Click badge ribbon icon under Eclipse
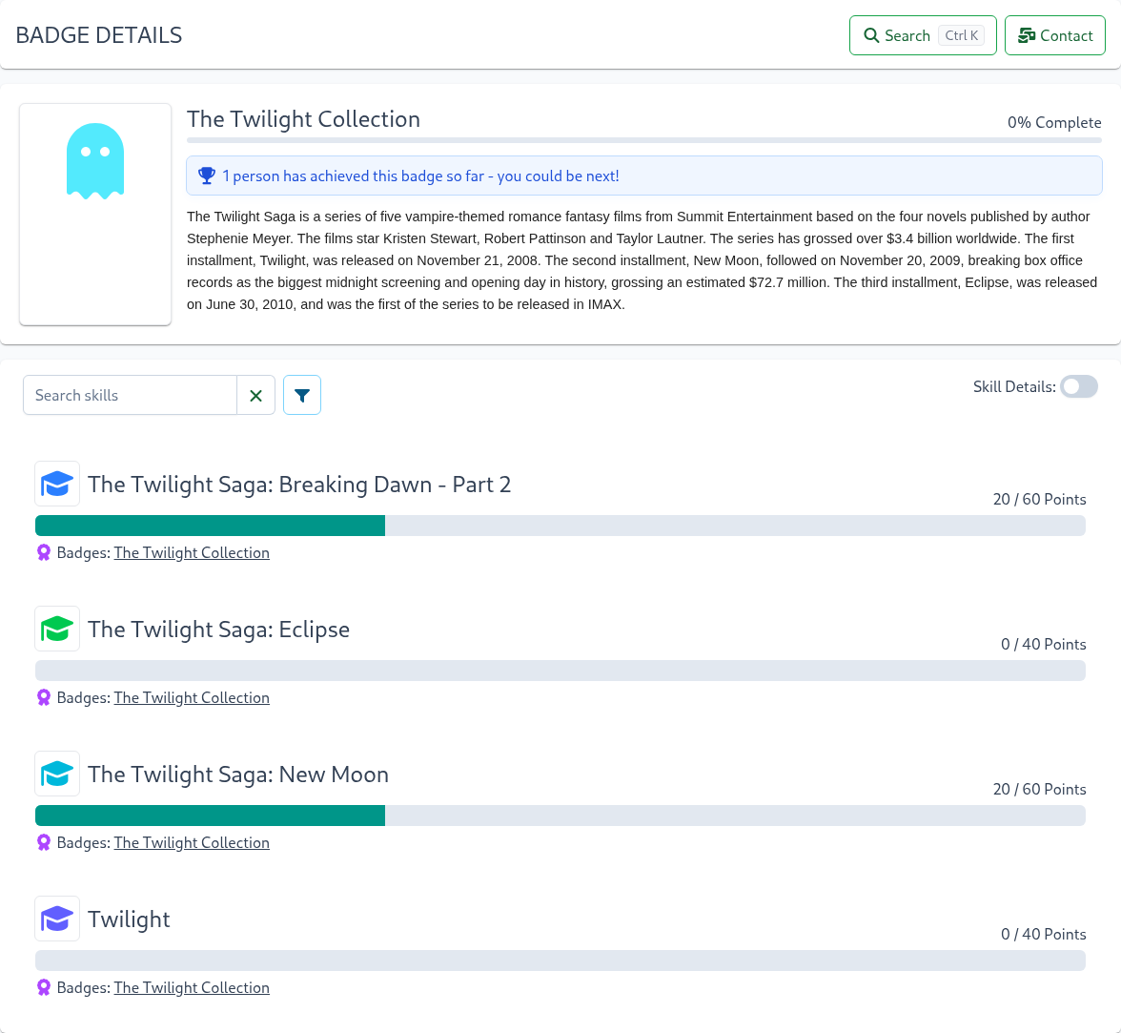1121x1033 pixels. (44, 697)
